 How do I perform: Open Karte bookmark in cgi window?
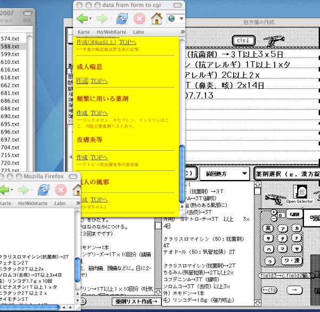84,32
